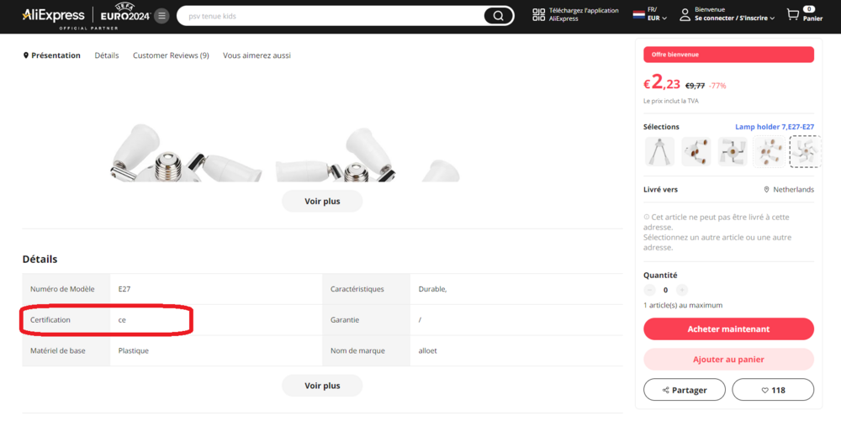Click the Netherlands flag icon
Viewport: 841px width, 431px height.
(x=638, y=14)
